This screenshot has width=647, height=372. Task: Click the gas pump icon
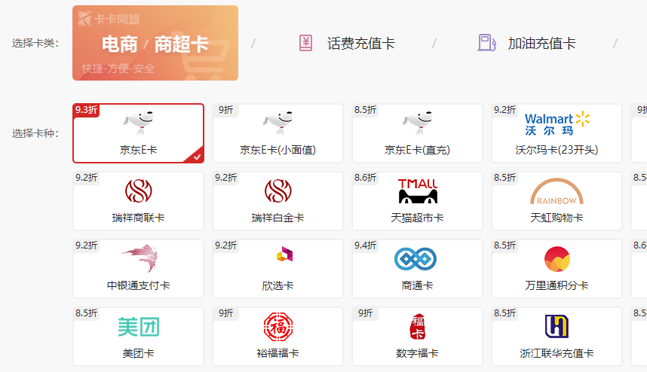click(486, 43)
